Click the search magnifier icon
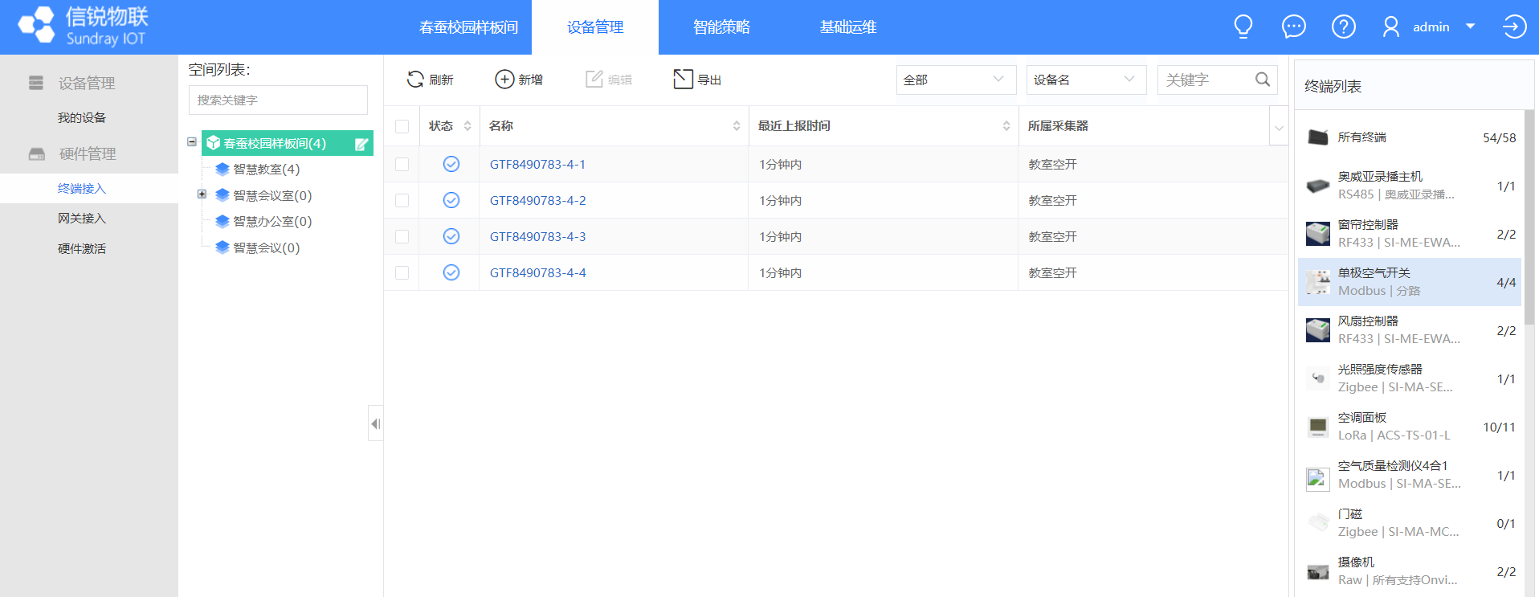This screenshot has height=597, width=1539. point(1263,80)
